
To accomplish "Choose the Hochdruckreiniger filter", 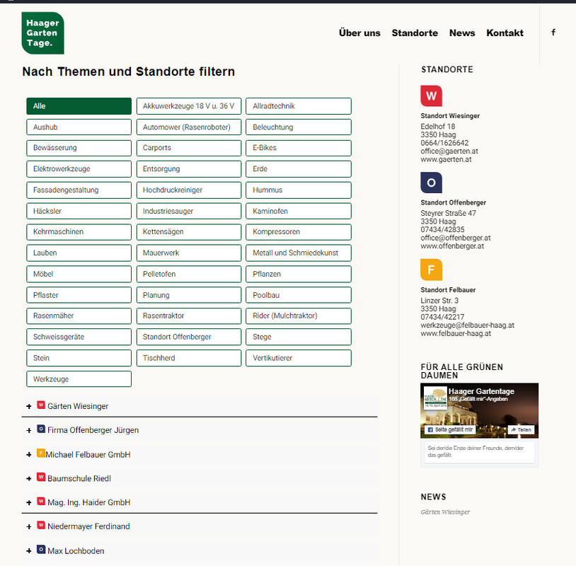I will (x=189, y=190).
